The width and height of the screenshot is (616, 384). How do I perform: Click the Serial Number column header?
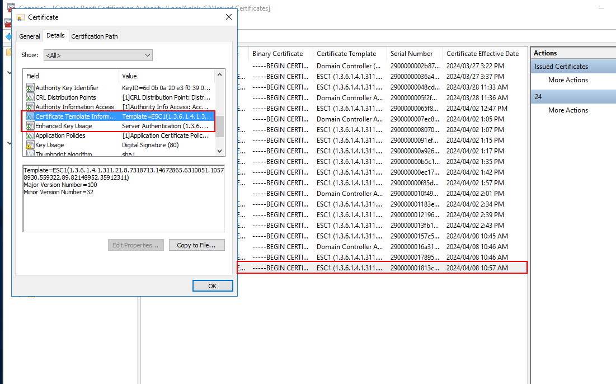point(411,54)
